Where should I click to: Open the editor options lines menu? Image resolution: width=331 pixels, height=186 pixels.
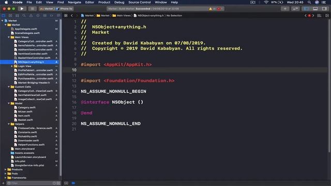[x=320, y=16]
